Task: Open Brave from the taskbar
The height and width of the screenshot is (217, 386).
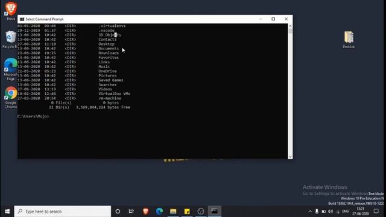Action: coord(145,212)
